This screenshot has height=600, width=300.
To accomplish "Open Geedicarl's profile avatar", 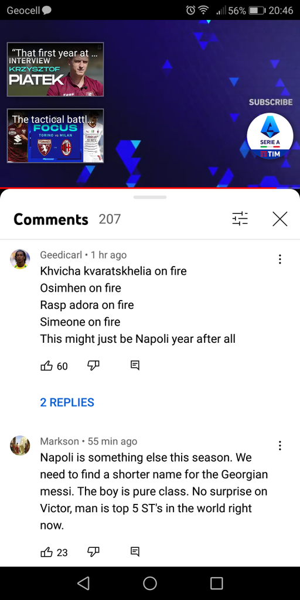I will [20, 259].
